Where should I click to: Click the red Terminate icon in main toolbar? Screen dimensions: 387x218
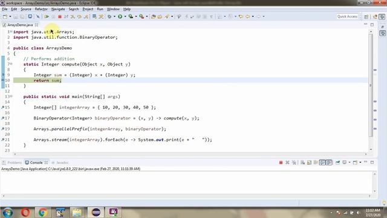pyautogui.click(x=60, y=16)
